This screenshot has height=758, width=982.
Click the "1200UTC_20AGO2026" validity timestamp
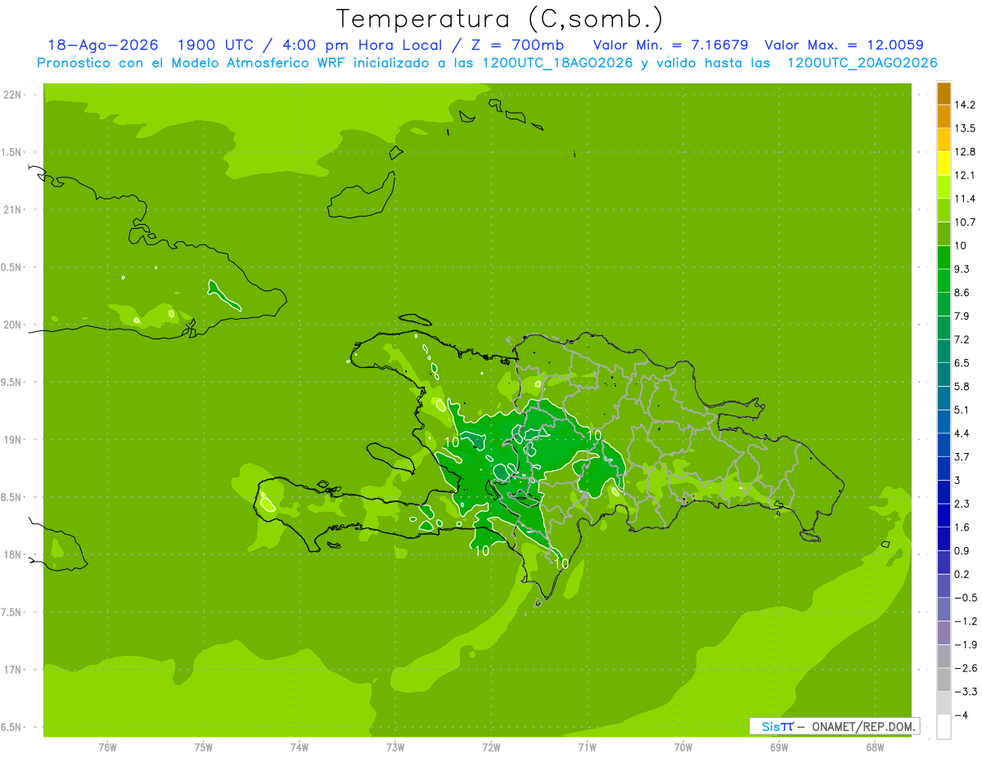coord(862,63)
